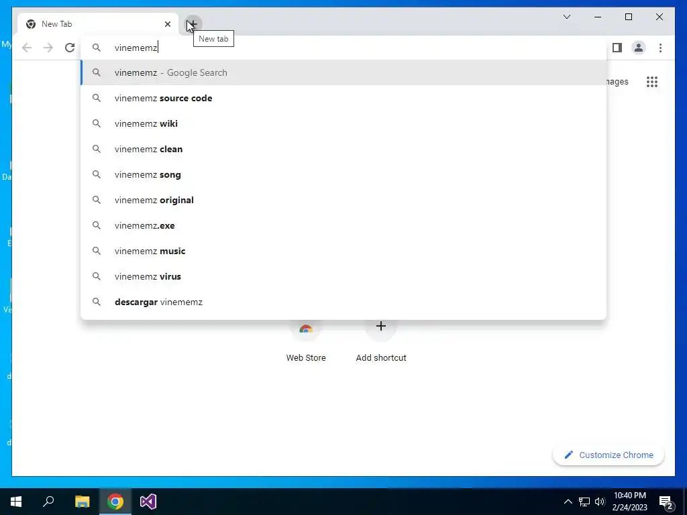Maximize the Chrome window
This screenshot has width=687, height=515.
click(628, 17)
